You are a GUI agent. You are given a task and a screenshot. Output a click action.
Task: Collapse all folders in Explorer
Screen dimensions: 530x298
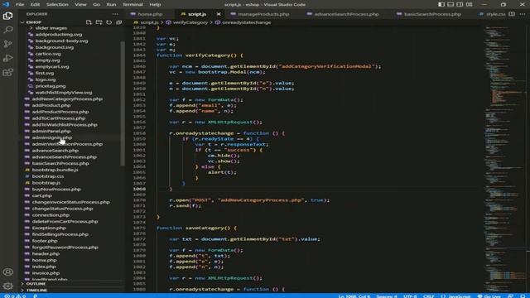(x=118, y=22)
